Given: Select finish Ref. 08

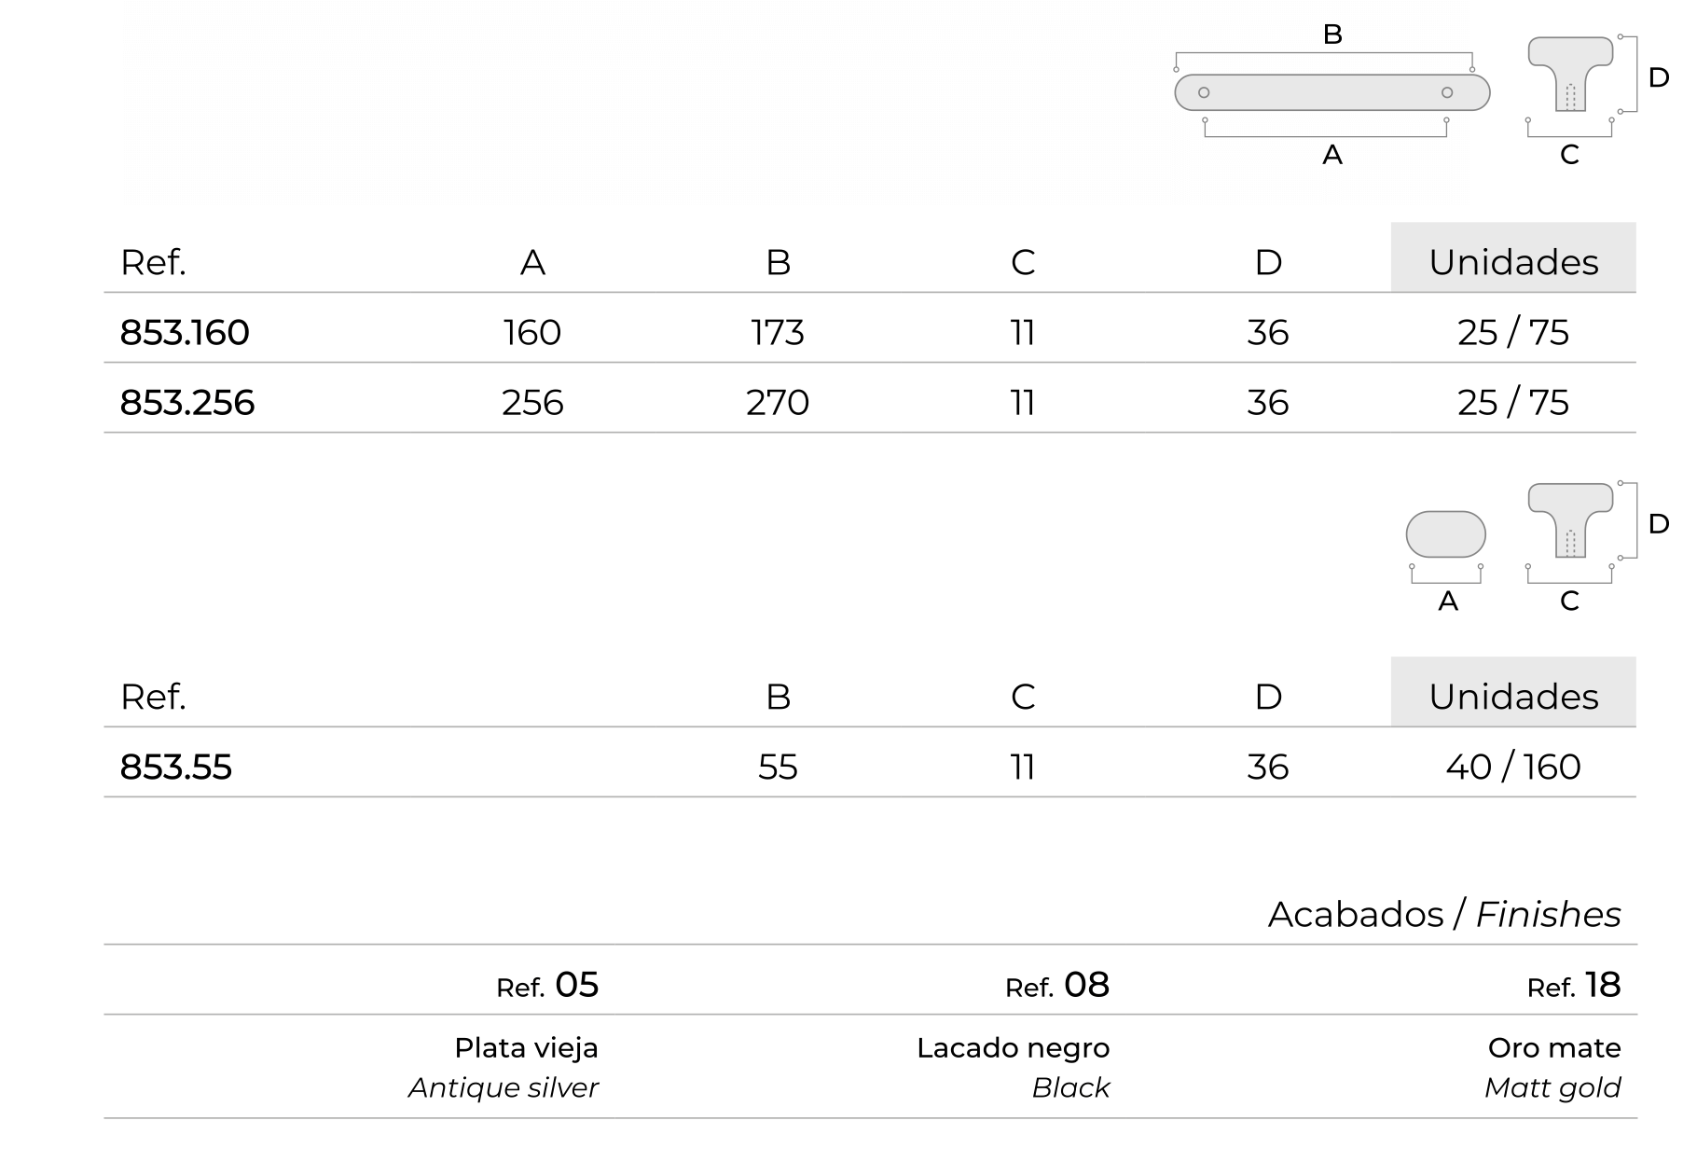Looking at the screenshot, I should pos(1057,985).
